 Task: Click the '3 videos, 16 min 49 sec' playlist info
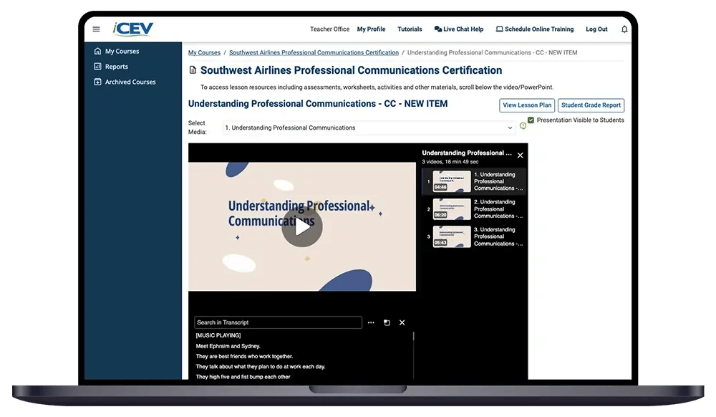[450, 162]
